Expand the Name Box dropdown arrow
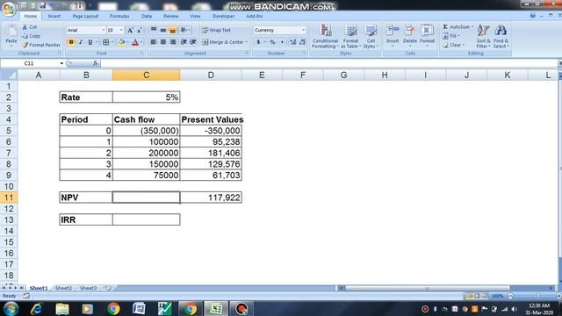562x316 pixels. (61, 63)
